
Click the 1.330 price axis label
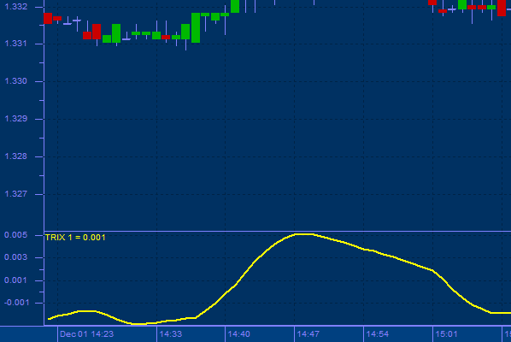[x=16, y=81]
